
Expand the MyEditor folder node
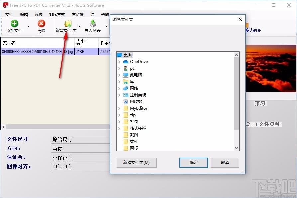click(x=119, y=108)
